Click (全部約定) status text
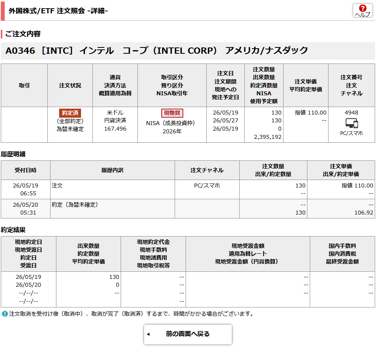Viewport: 381px width, 351px height. pyautogui.click(x=70, y=121)
